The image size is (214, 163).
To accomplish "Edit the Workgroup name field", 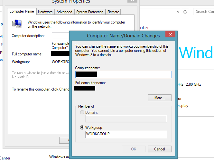I will point(126,134).
